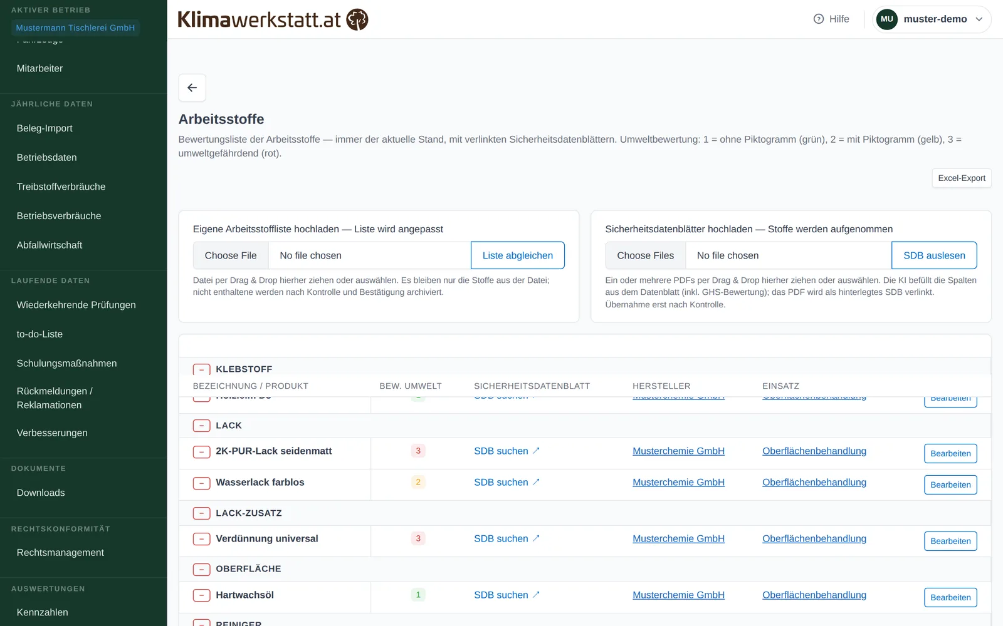Open Downloads in the sidebar

point(41,493)
